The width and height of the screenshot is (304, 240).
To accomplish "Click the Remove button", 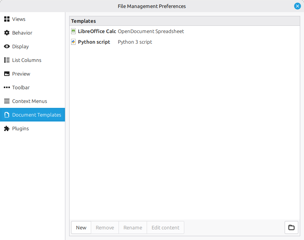I will (x=105, y=227).
